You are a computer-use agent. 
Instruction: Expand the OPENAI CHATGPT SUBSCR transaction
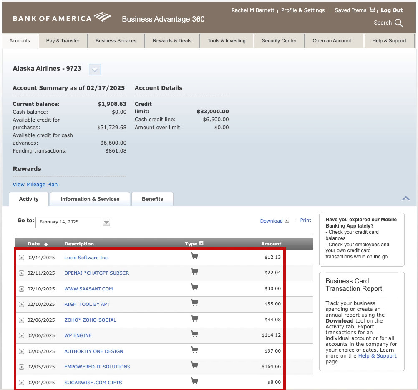(x=21, y=273)
